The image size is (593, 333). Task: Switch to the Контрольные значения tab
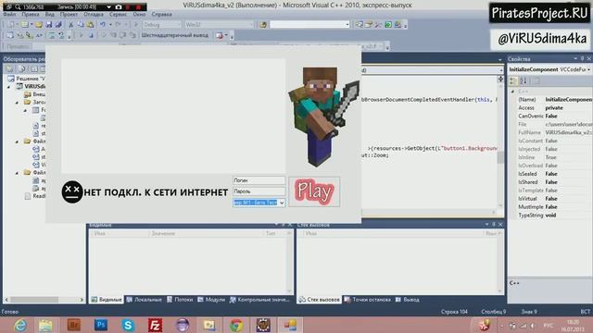point(259,300)
